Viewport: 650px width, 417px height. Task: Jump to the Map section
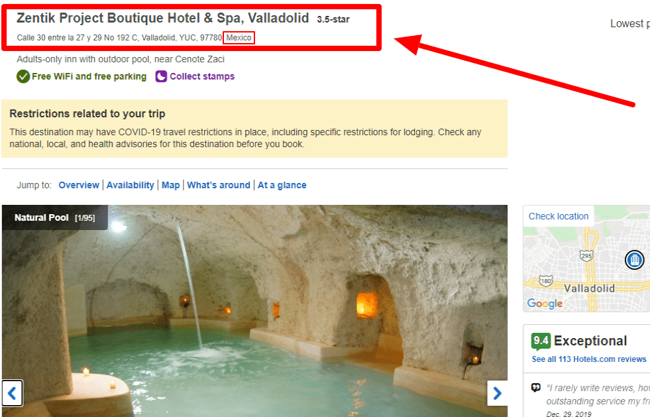coord(170,185)
